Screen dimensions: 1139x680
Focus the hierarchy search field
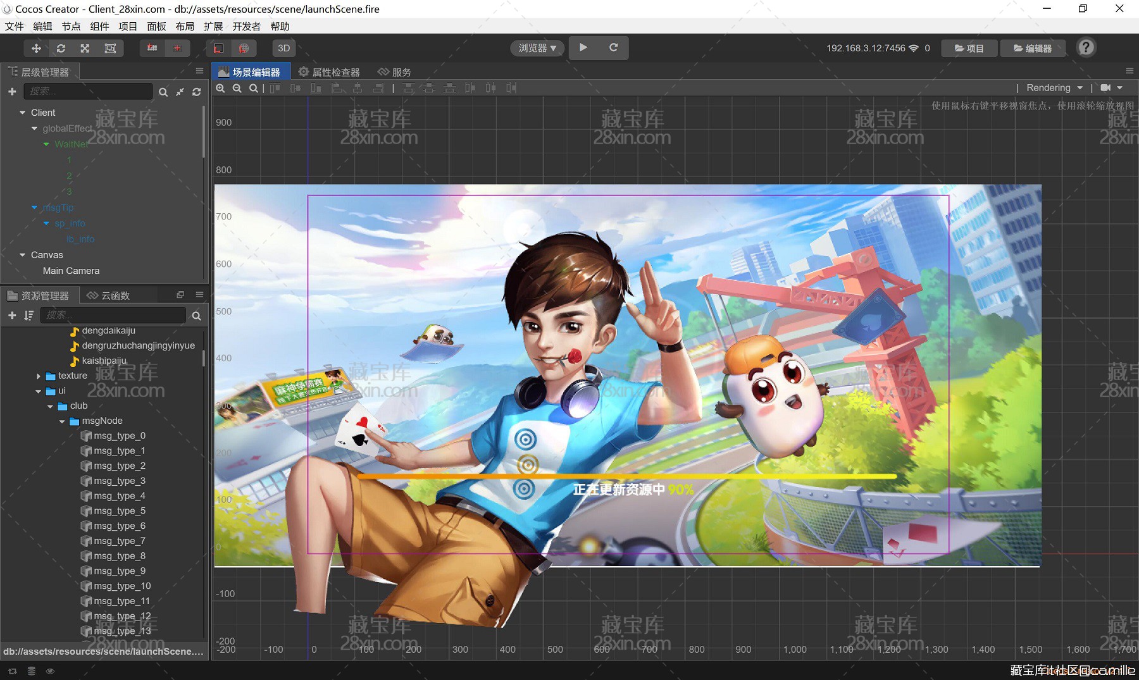click(88, 92)
